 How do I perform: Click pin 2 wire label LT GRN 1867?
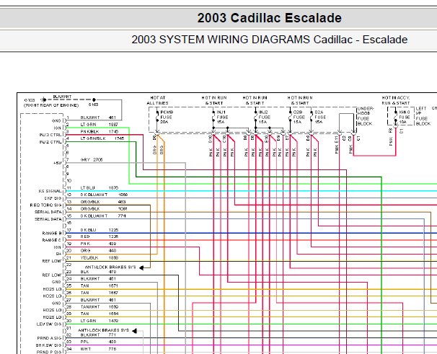(100, 125)
